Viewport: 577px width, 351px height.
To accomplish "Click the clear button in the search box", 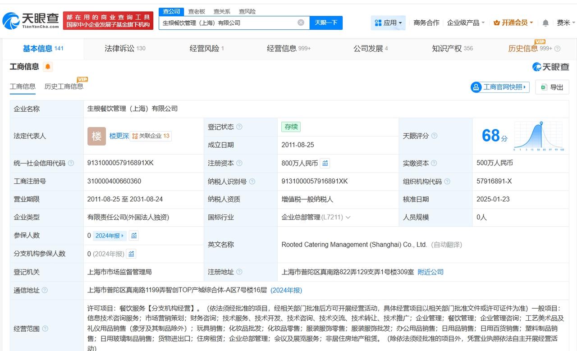I will pos(300,23).
